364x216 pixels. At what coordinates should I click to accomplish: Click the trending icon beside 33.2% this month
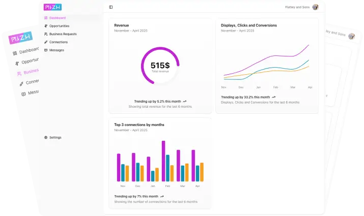point(274,98)
